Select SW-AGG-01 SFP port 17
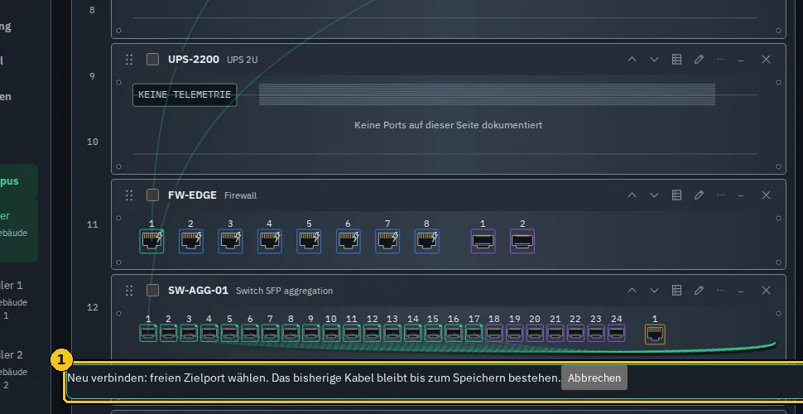Viewport: 803px width, 414px height. coord(474,333)
